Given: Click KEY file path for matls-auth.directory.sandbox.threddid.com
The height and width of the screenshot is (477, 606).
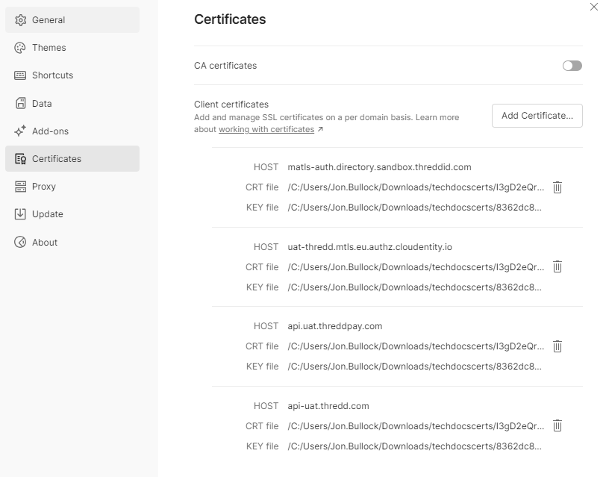Looking at the screenshot, I should pos(414,208).
